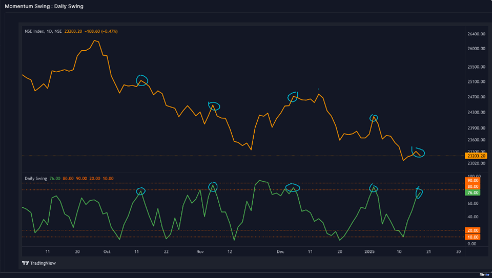Click the orange 10.00 level label on axis
The width and height of the screenshot is (492, 278).
point(473,237)
